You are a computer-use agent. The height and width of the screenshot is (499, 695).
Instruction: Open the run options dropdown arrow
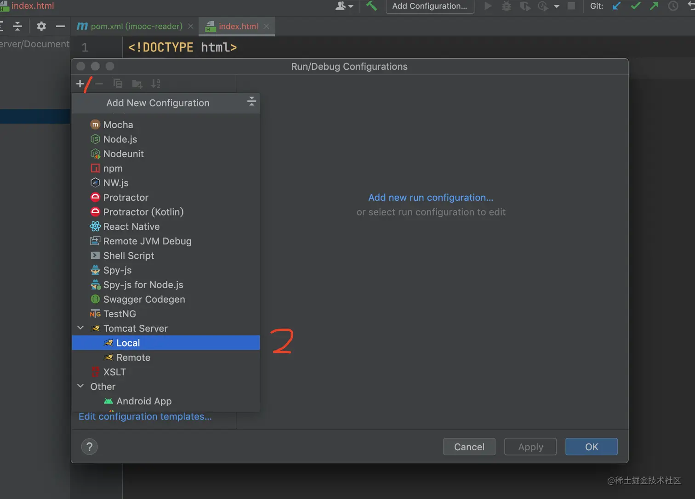(557, 6)
